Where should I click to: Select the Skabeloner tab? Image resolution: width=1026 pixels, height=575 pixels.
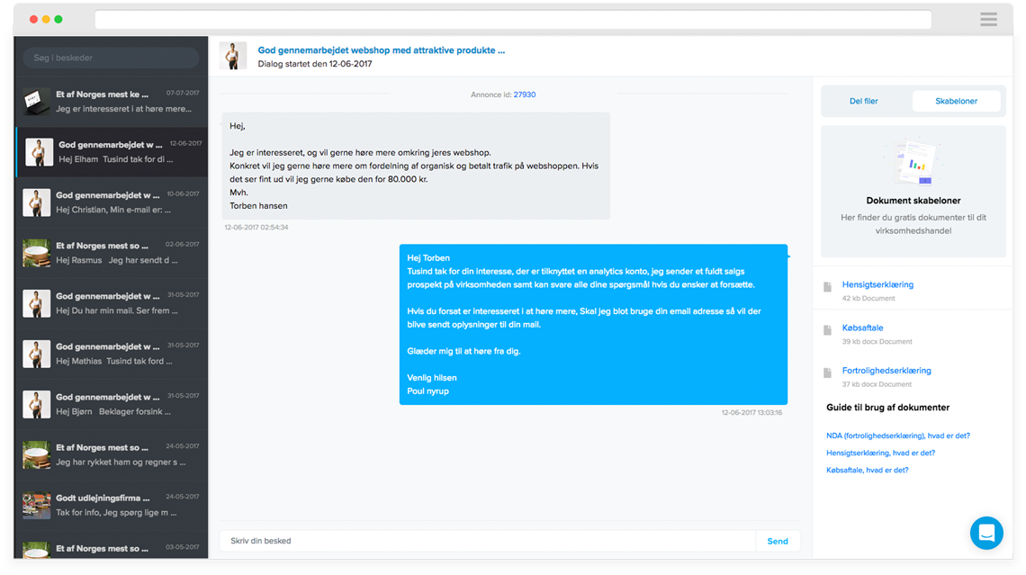click(x=956, y=102)
